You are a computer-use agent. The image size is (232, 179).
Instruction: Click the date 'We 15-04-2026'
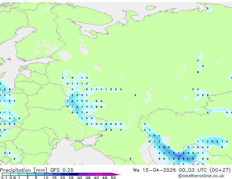pyautogui.click(x=154, y=170)
